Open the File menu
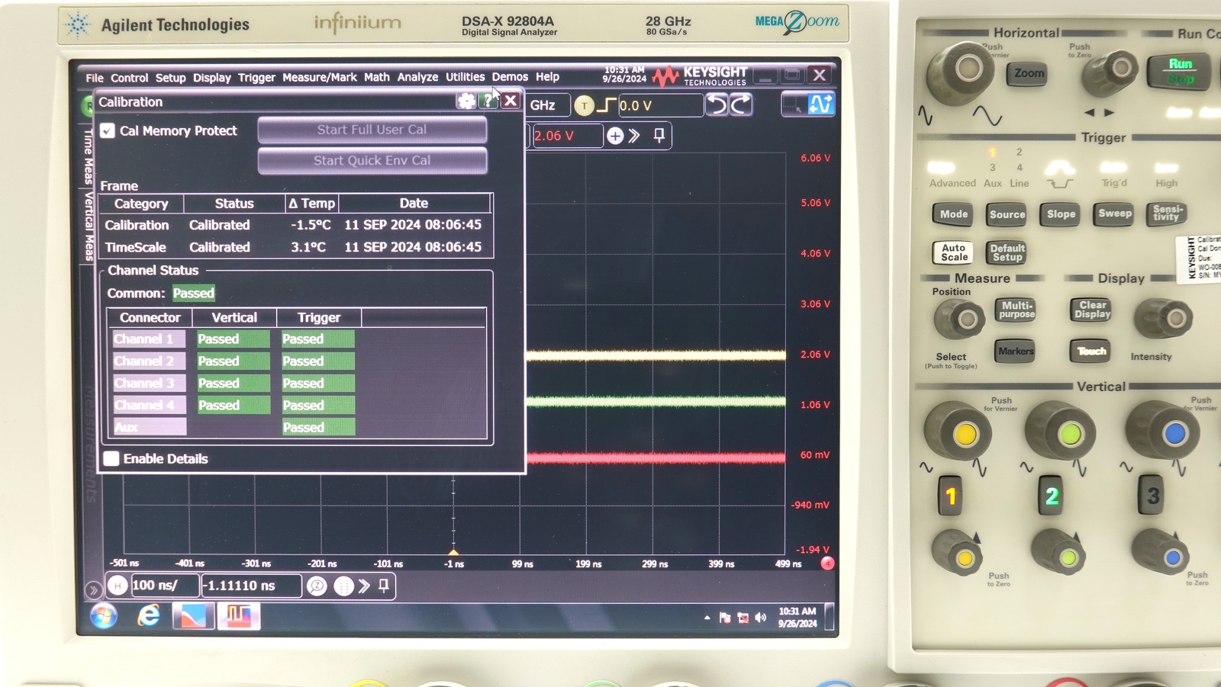This screenshot has height=687, width=1221. coord(95,78)
